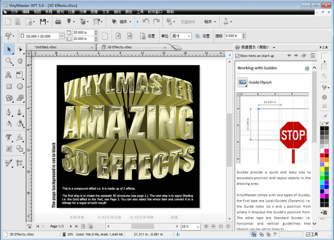Select the arrow pointer tool

pos(8,50)
